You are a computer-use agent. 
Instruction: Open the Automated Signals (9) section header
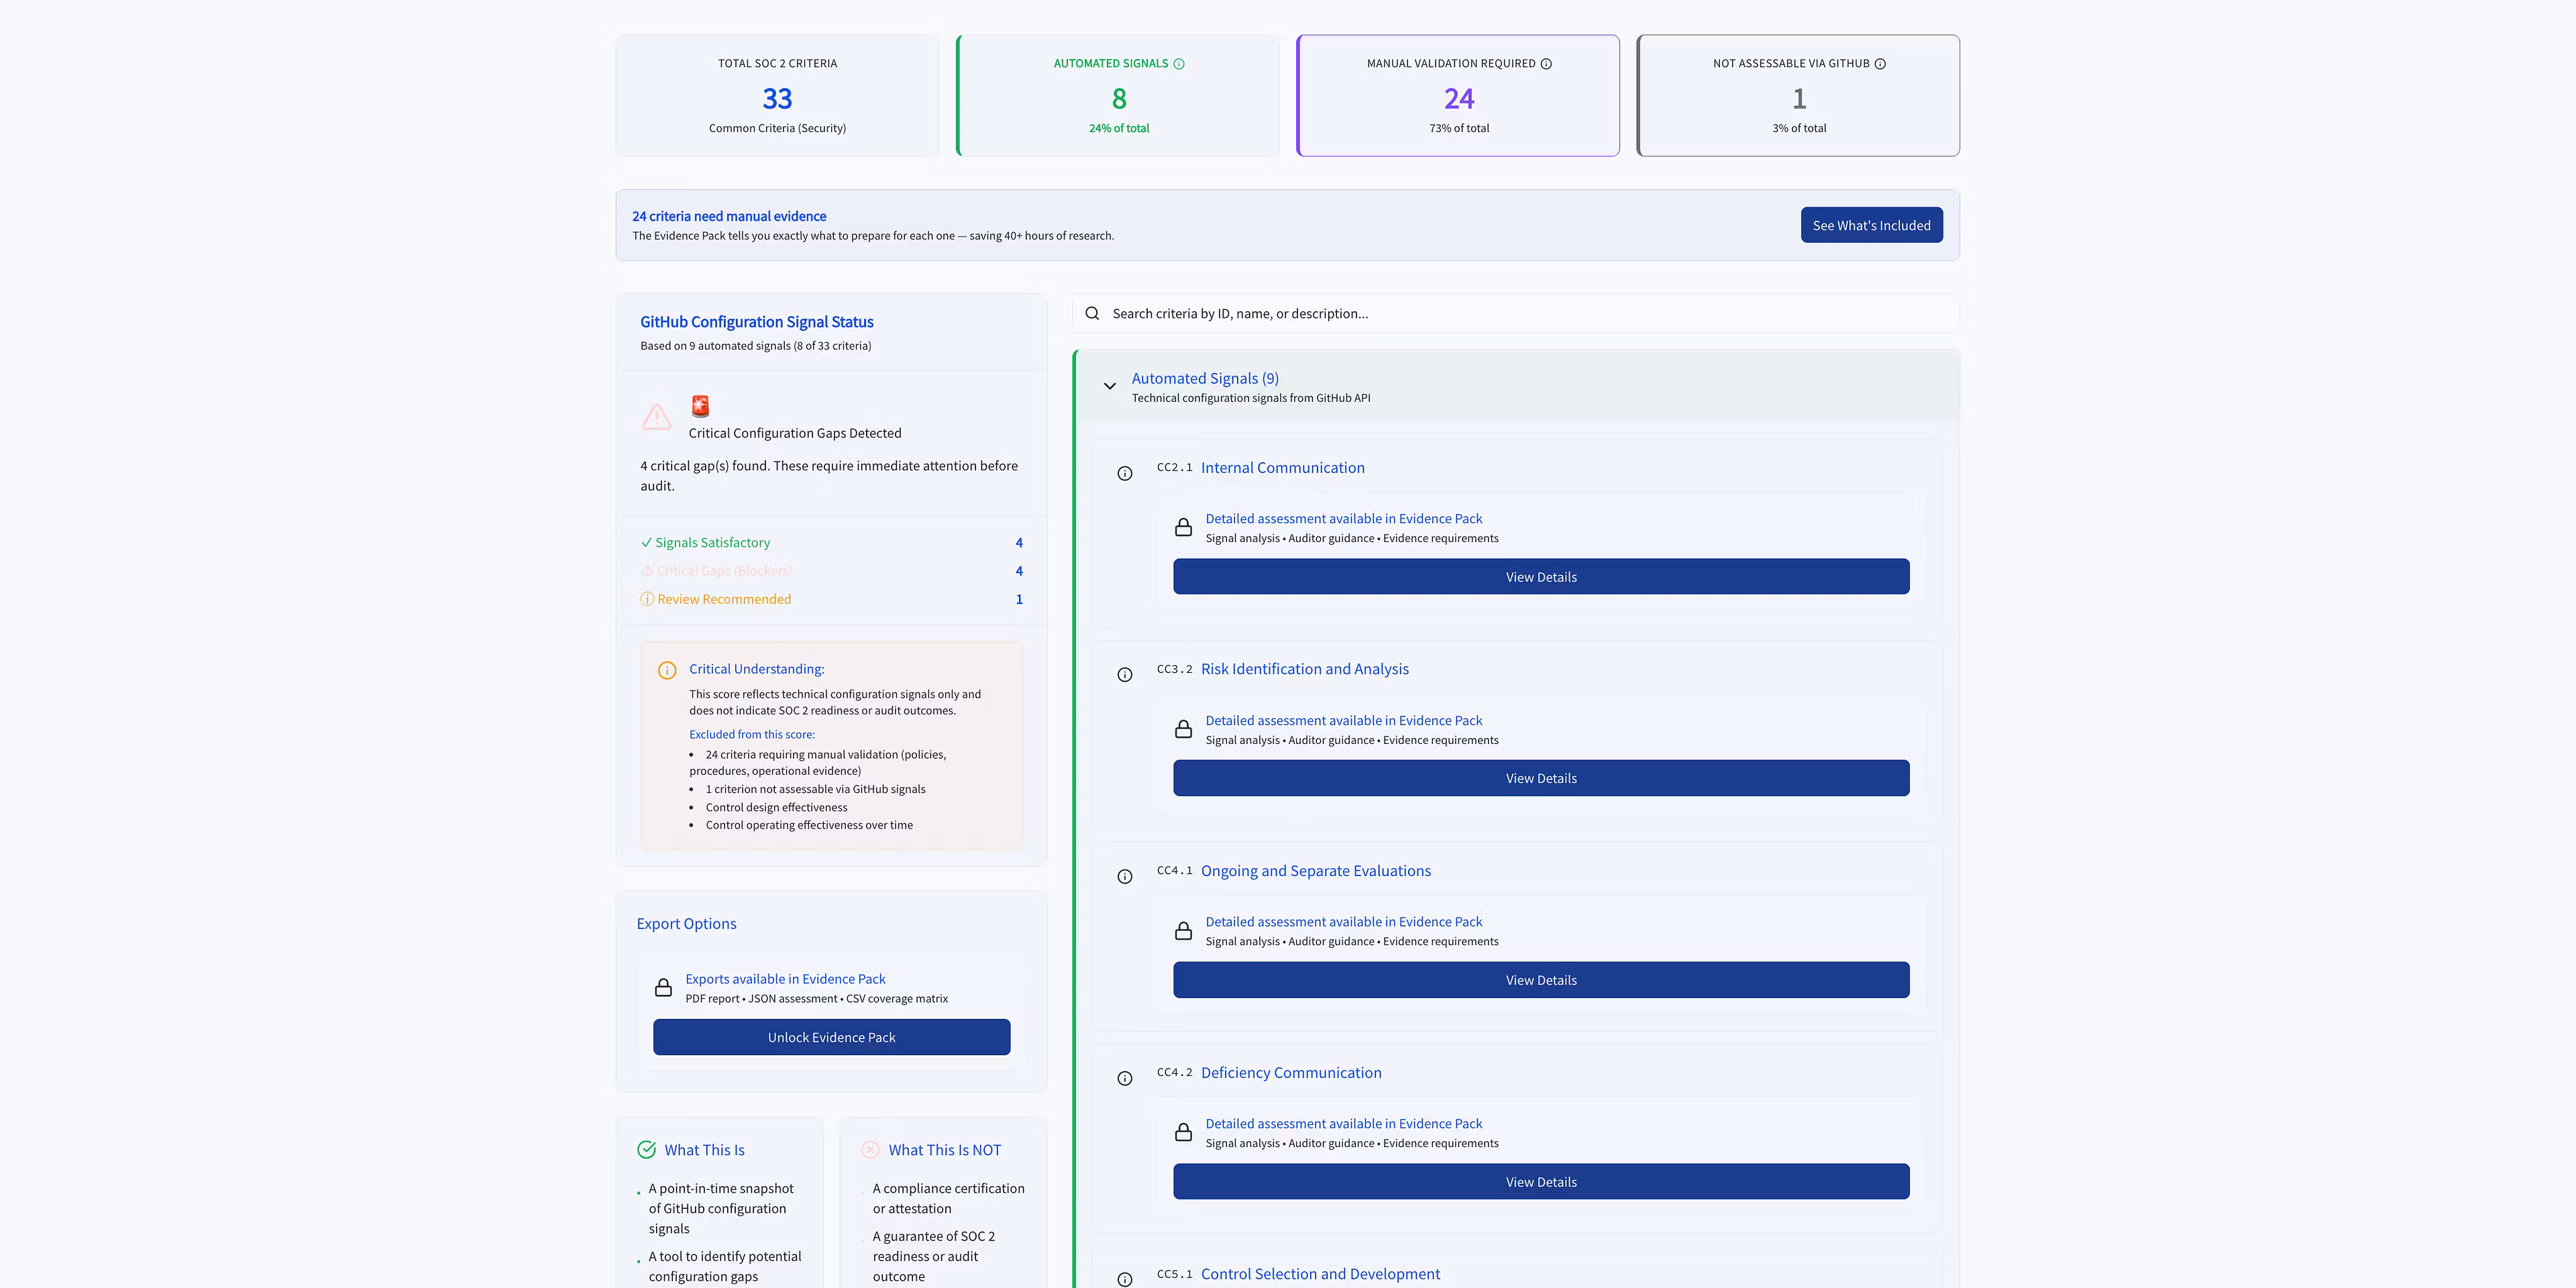(1205, 379)
